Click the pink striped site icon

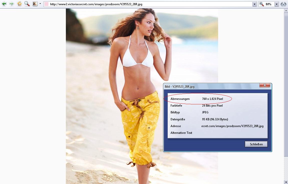(x=46, y=4)
